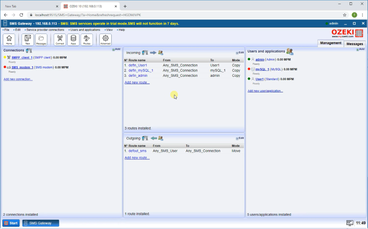Click the 'Any_SMS_Connection' cell of defout_sms
The width and height of the screenshot is (368, 229).
pyautogui.click(x=203, y=151)
